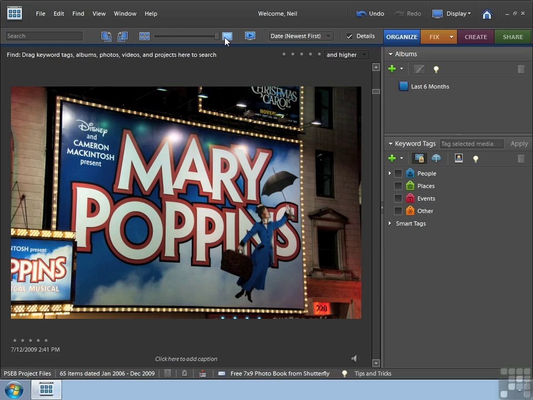
Task: Open the File menu
Action: click(41, 13)
